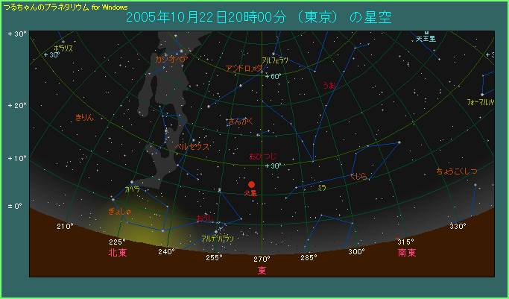509x299 pixels.
Task: Select the Aldebaran star by アルデバラン label
Action: [216, 232]
